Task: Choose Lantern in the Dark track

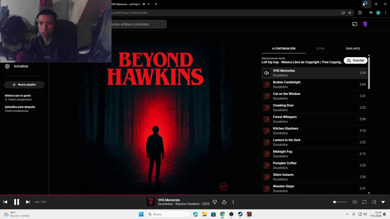Action: pos(314,142)
